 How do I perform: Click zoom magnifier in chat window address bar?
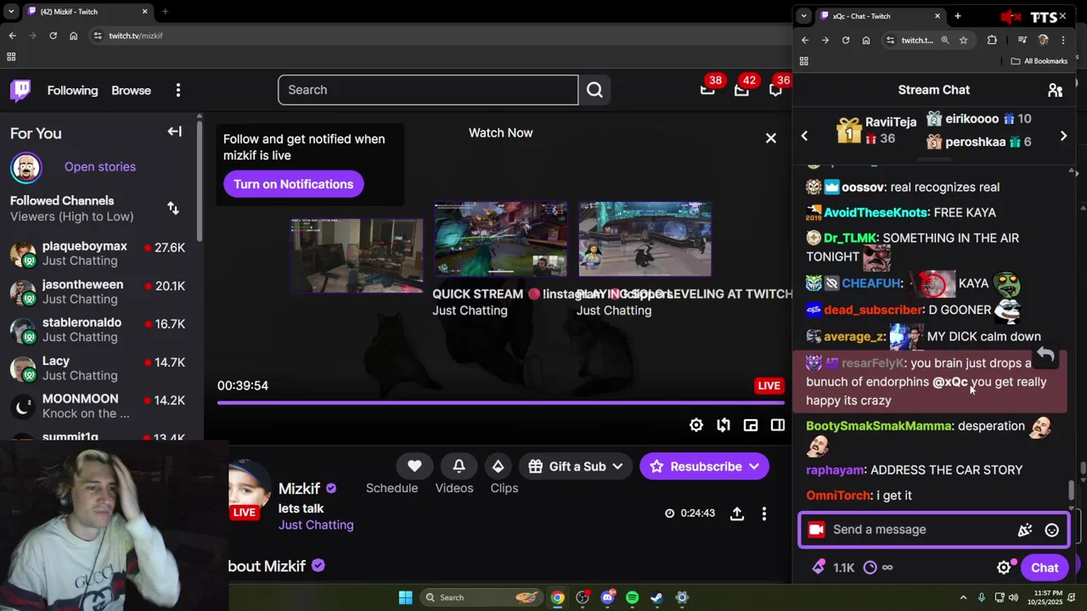[944, 40]
